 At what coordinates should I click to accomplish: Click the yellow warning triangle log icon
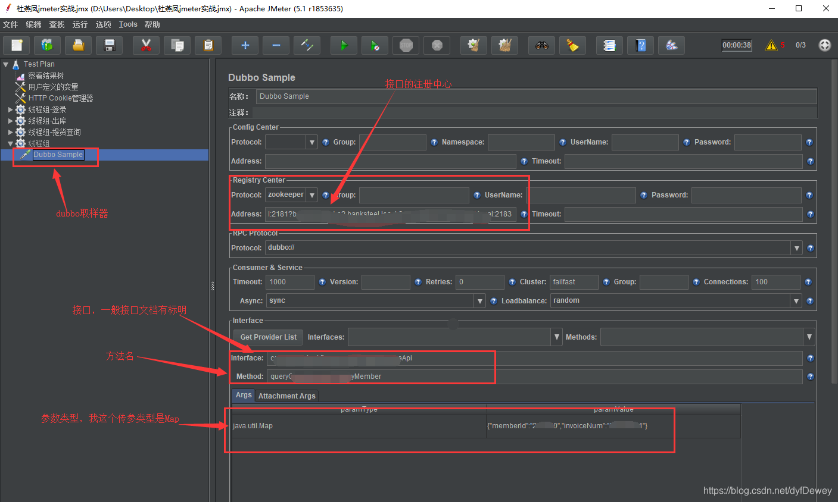click(771, 45)
